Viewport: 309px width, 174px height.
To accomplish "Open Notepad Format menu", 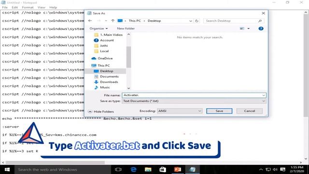I will 28,7.
